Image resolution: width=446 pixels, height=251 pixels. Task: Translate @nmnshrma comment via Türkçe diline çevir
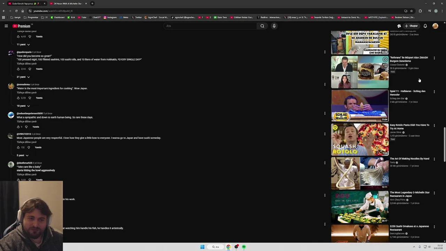tap(26, 93)
